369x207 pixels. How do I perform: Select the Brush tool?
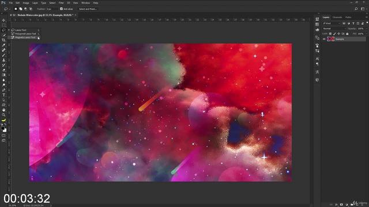(x=3, y=55)
